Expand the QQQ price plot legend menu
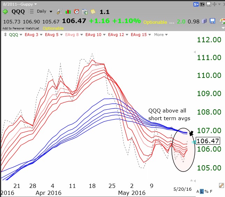This screenshot has height=197, width=225. click(x=21, y=35)
